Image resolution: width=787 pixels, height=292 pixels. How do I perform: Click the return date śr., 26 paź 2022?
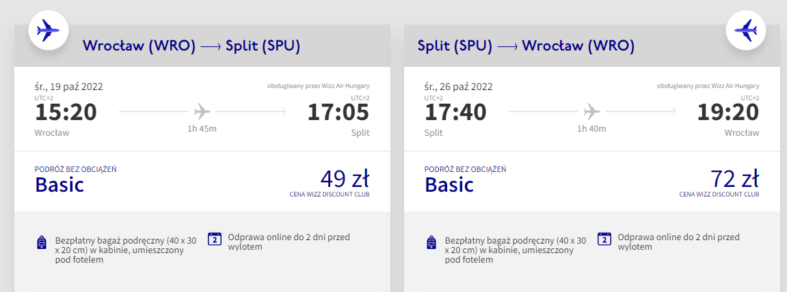[x=458, y=87]
